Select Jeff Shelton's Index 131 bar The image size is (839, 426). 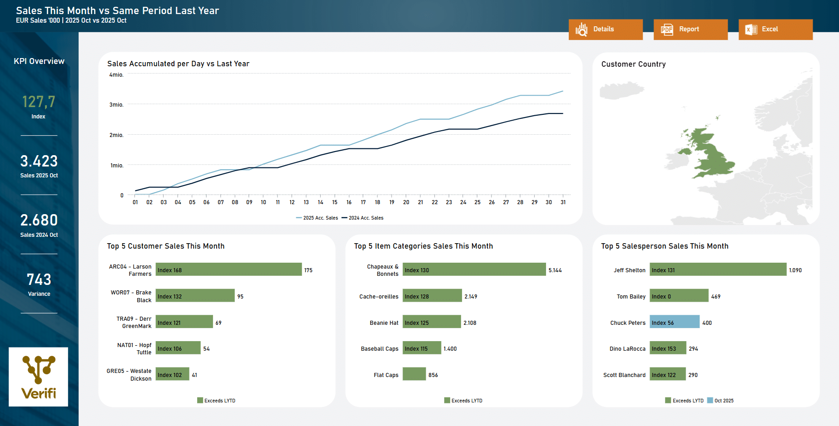tap(718, 269)
